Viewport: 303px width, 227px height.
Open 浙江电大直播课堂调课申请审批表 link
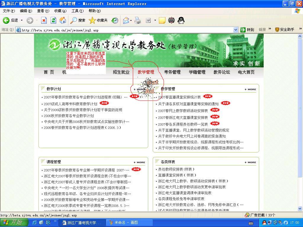(185, 193)
